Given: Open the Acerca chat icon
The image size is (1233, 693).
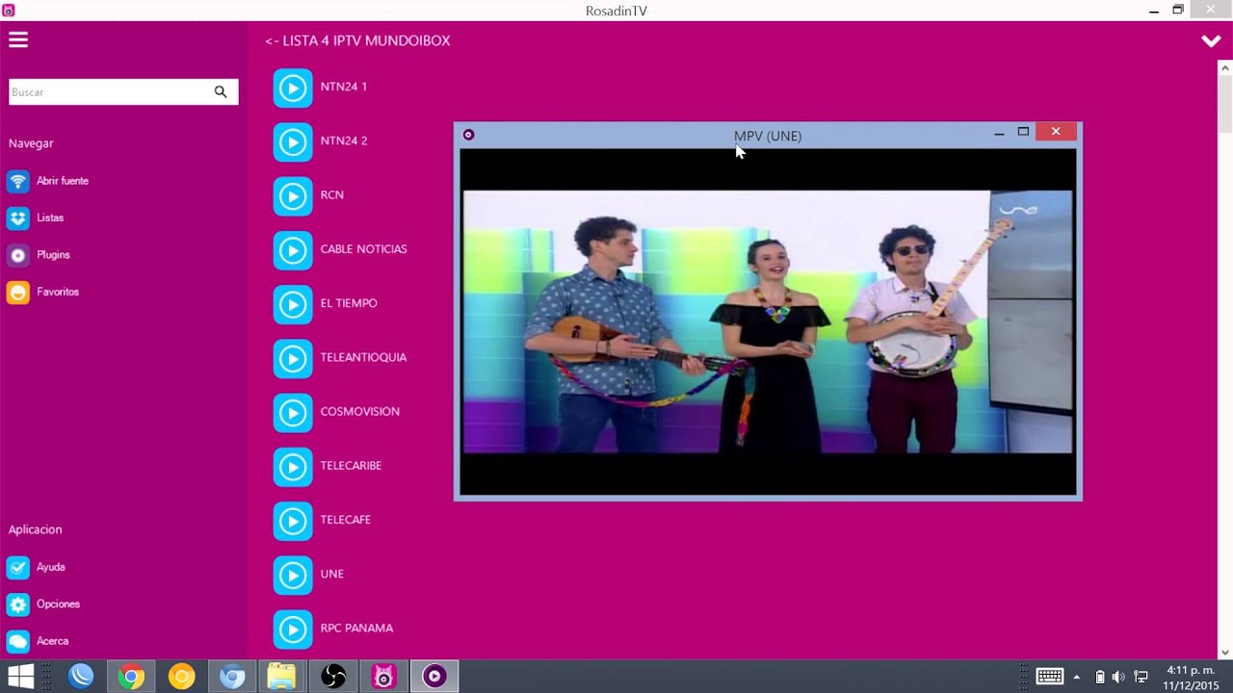Looking at the screenshot, I should click(x=18, y=641).
